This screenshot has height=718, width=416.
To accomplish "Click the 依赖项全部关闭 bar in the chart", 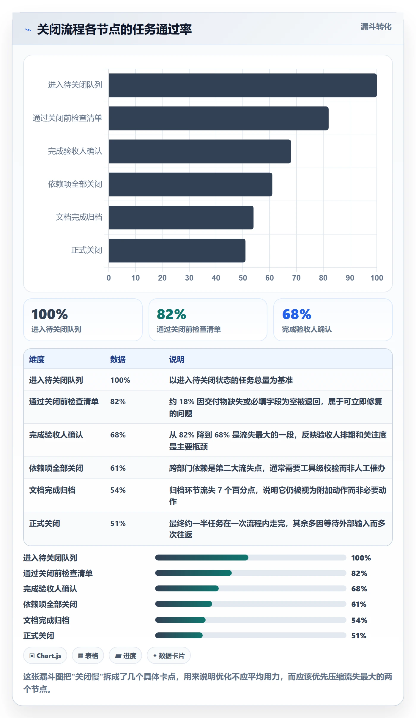I will click(x=190, y=184).
